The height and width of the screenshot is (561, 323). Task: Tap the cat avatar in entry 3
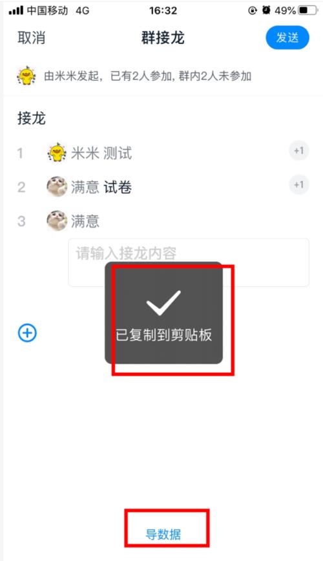coord(57,220)
